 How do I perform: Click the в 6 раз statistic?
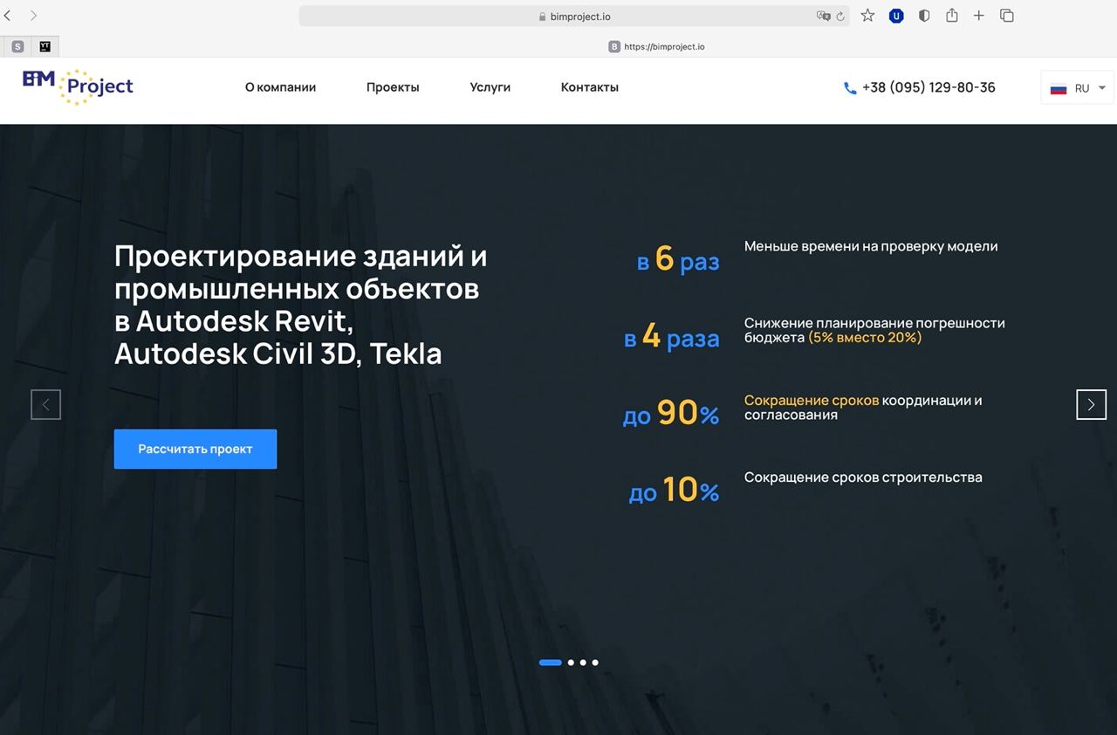[678, 259]
